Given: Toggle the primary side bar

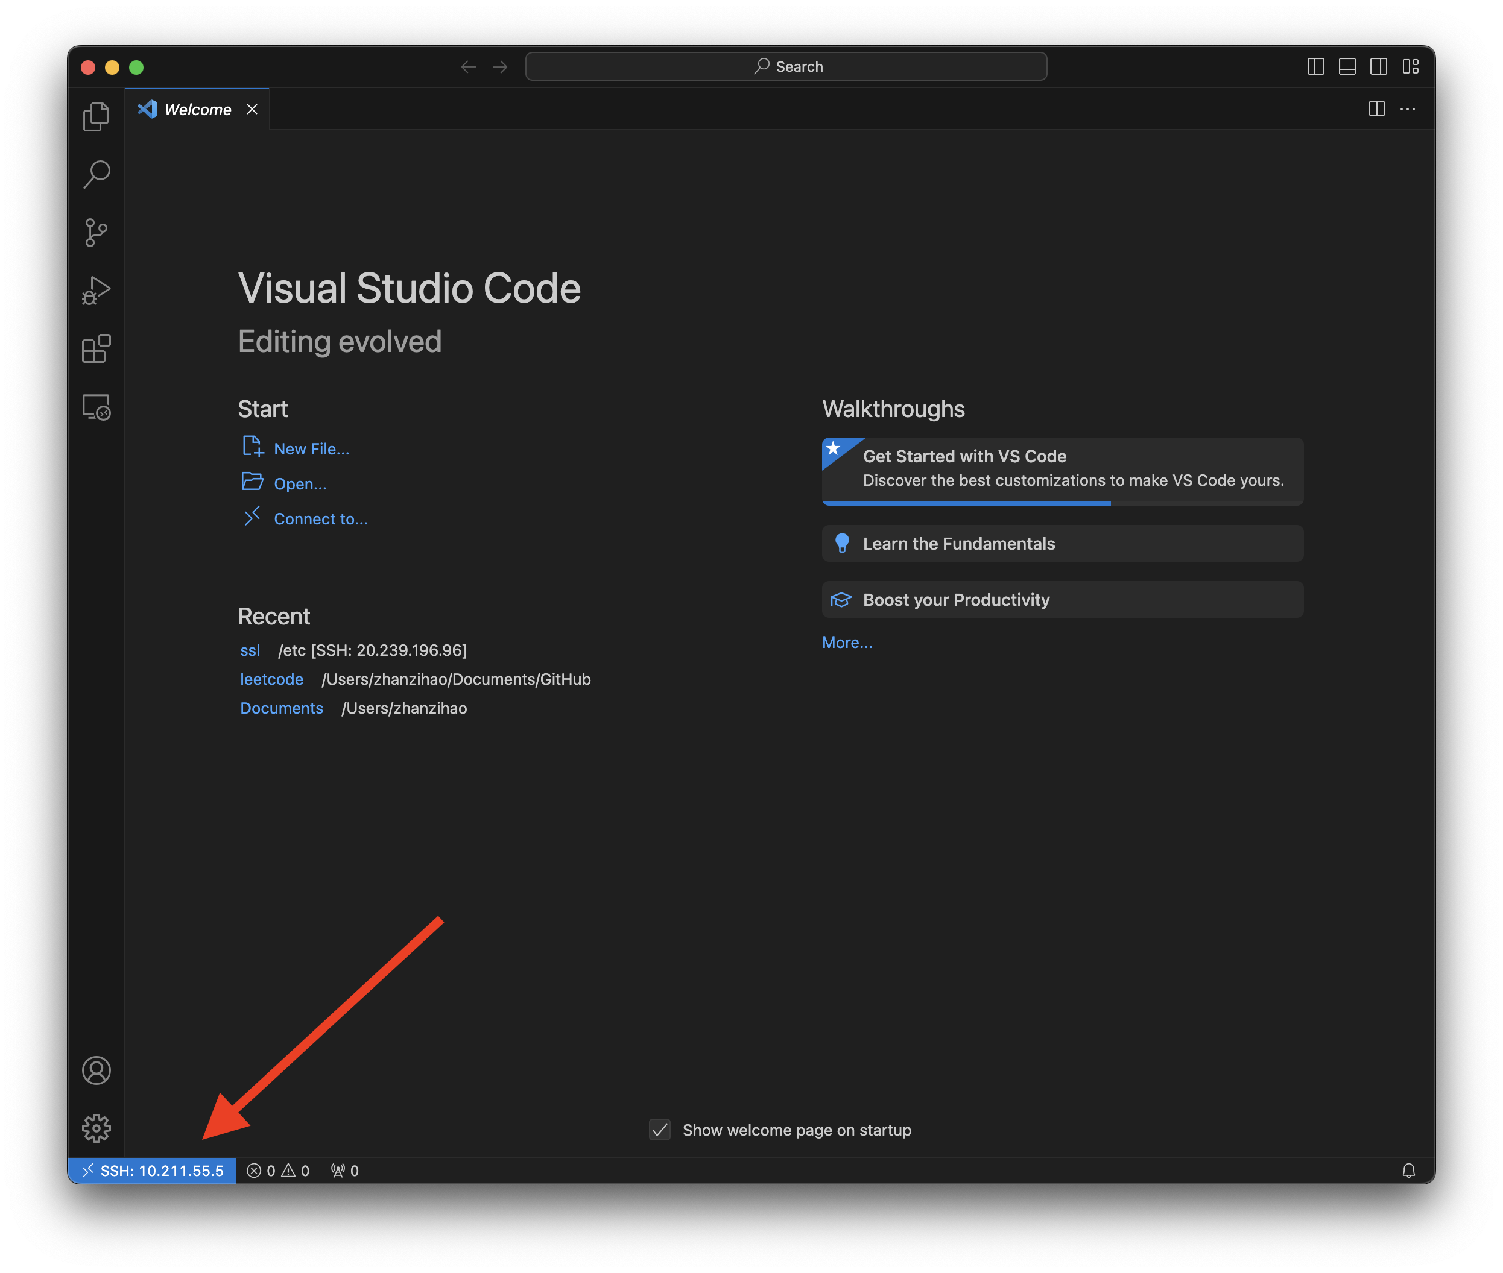Looking at the screenshot, I should point(1315,66).
